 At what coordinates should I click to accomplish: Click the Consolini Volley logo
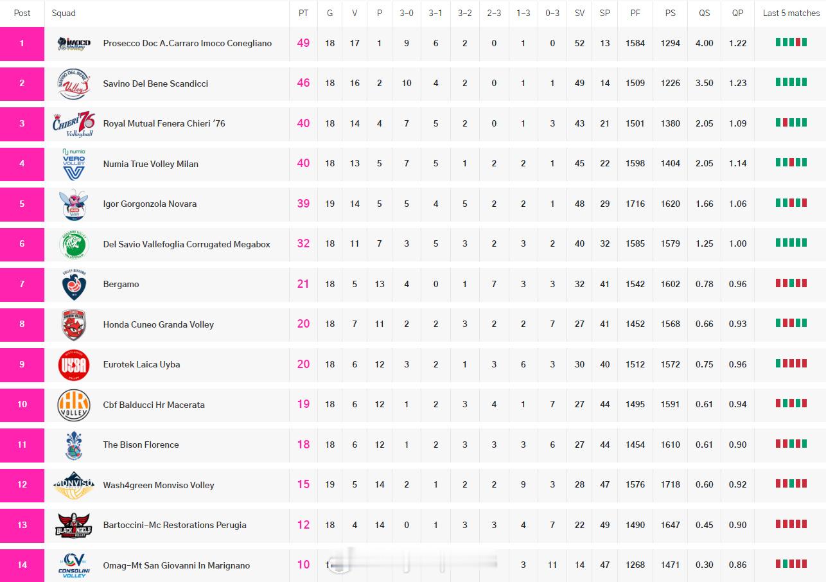click(x=74, y=565)
